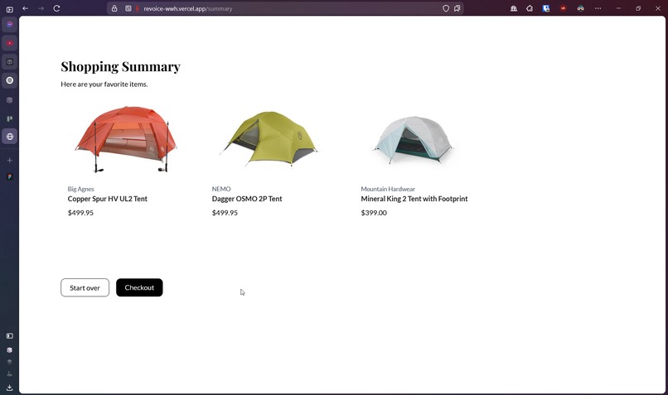
Task: Open the green face-with-glasses extension icon
Action: coord(580,8)
